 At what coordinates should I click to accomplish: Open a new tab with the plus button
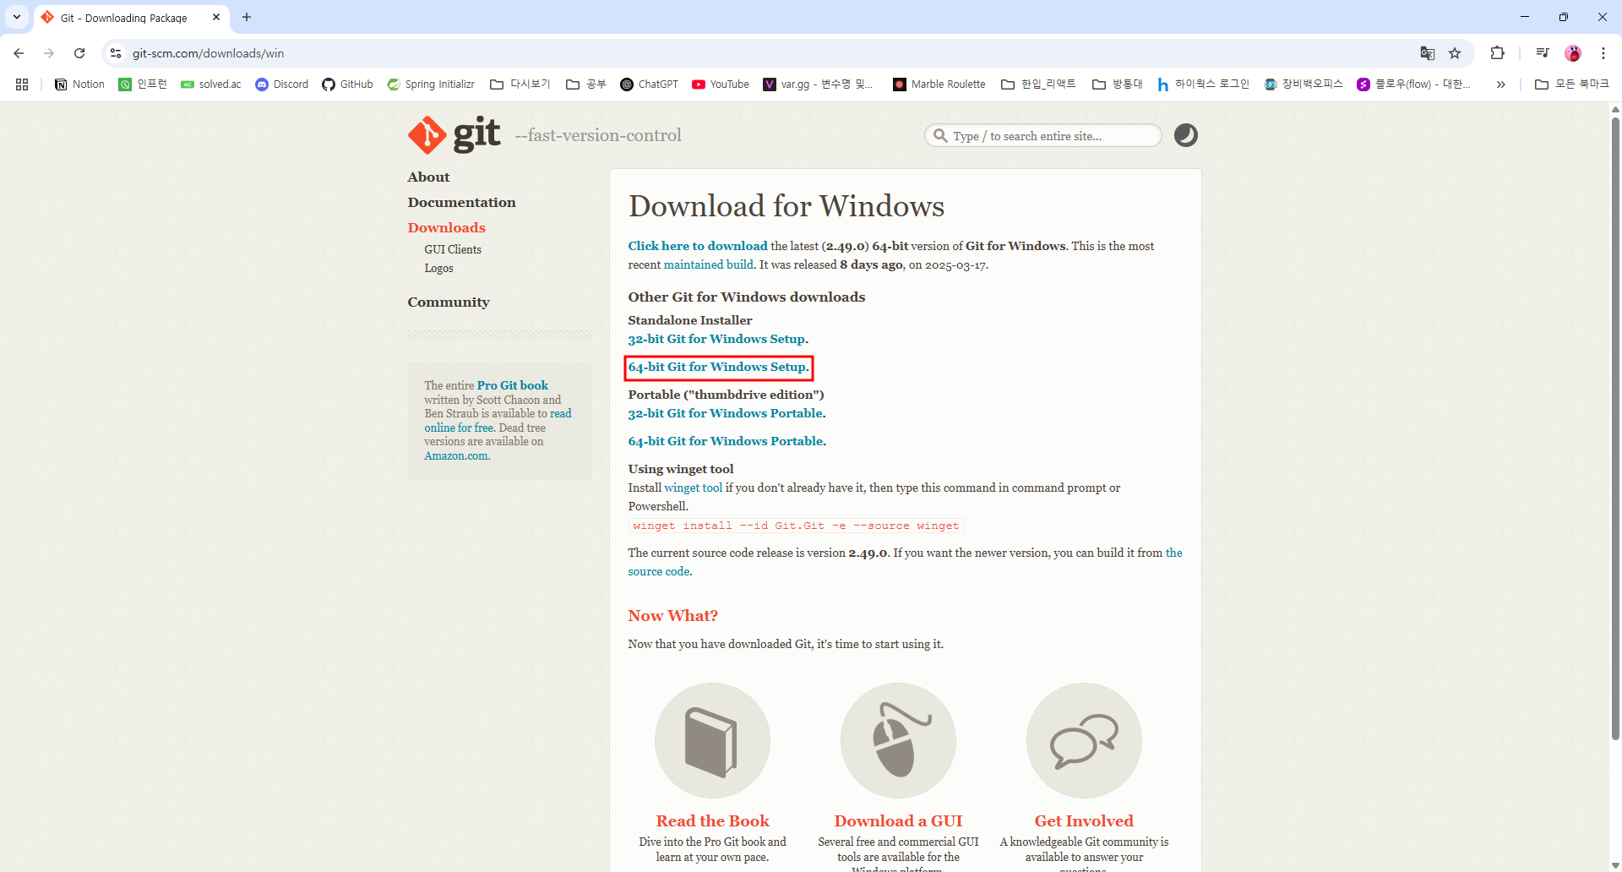click(247, 17)
